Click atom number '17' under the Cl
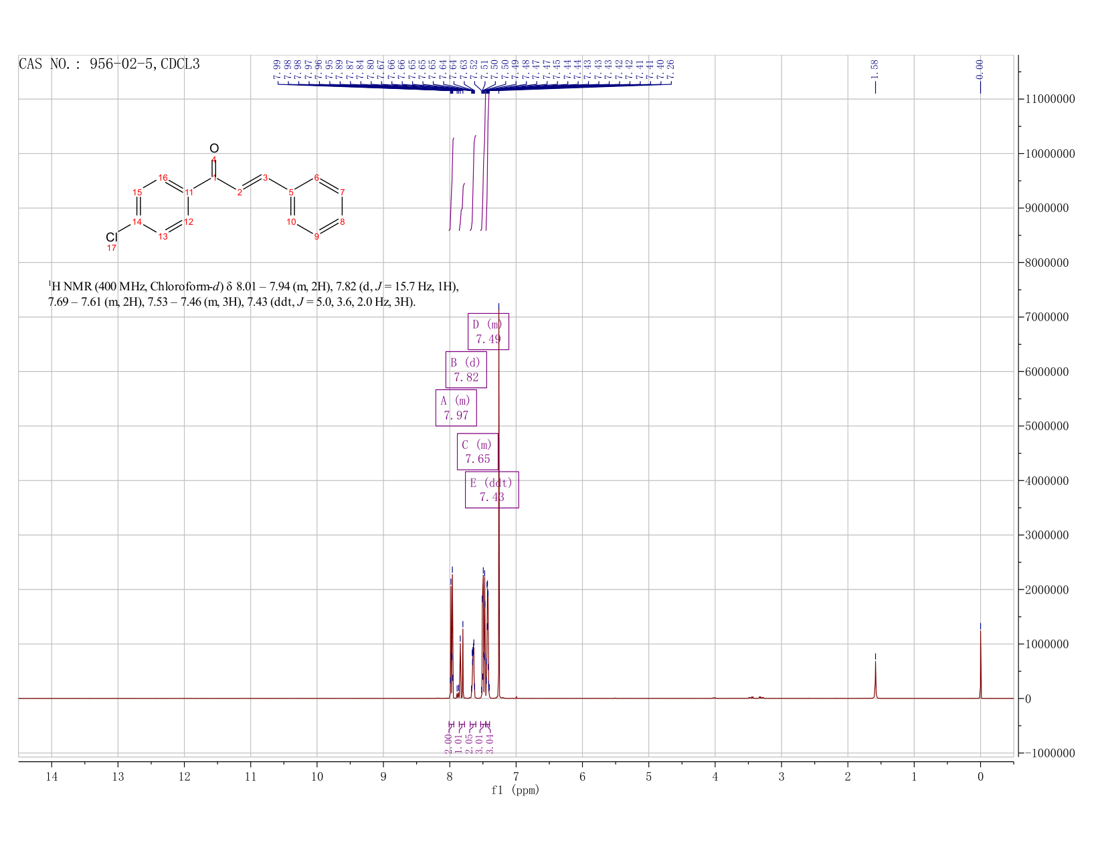The image size is (1104, 853). coord(112,248)
